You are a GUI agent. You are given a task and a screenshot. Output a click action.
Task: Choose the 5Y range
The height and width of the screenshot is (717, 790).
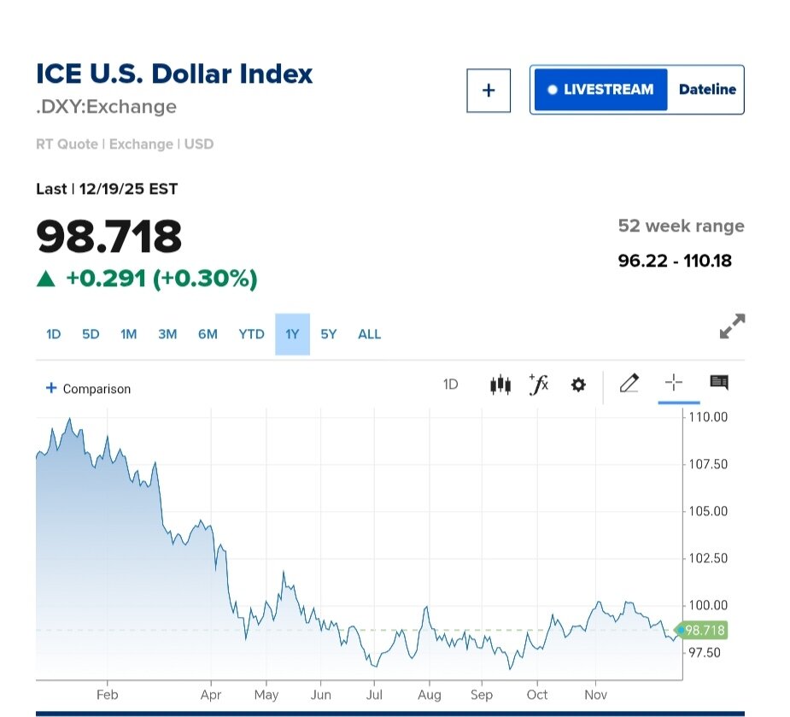point(329,334)
